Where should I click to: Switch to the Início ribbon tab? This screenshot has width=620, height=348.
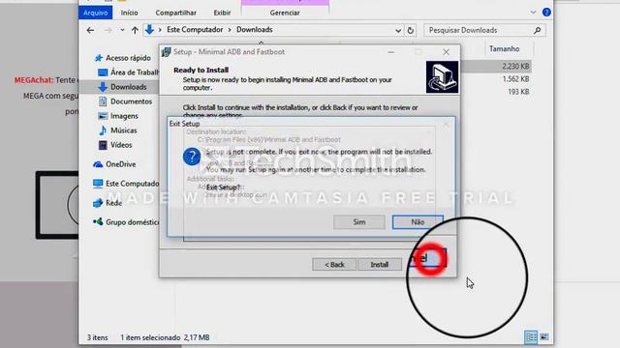129,13
